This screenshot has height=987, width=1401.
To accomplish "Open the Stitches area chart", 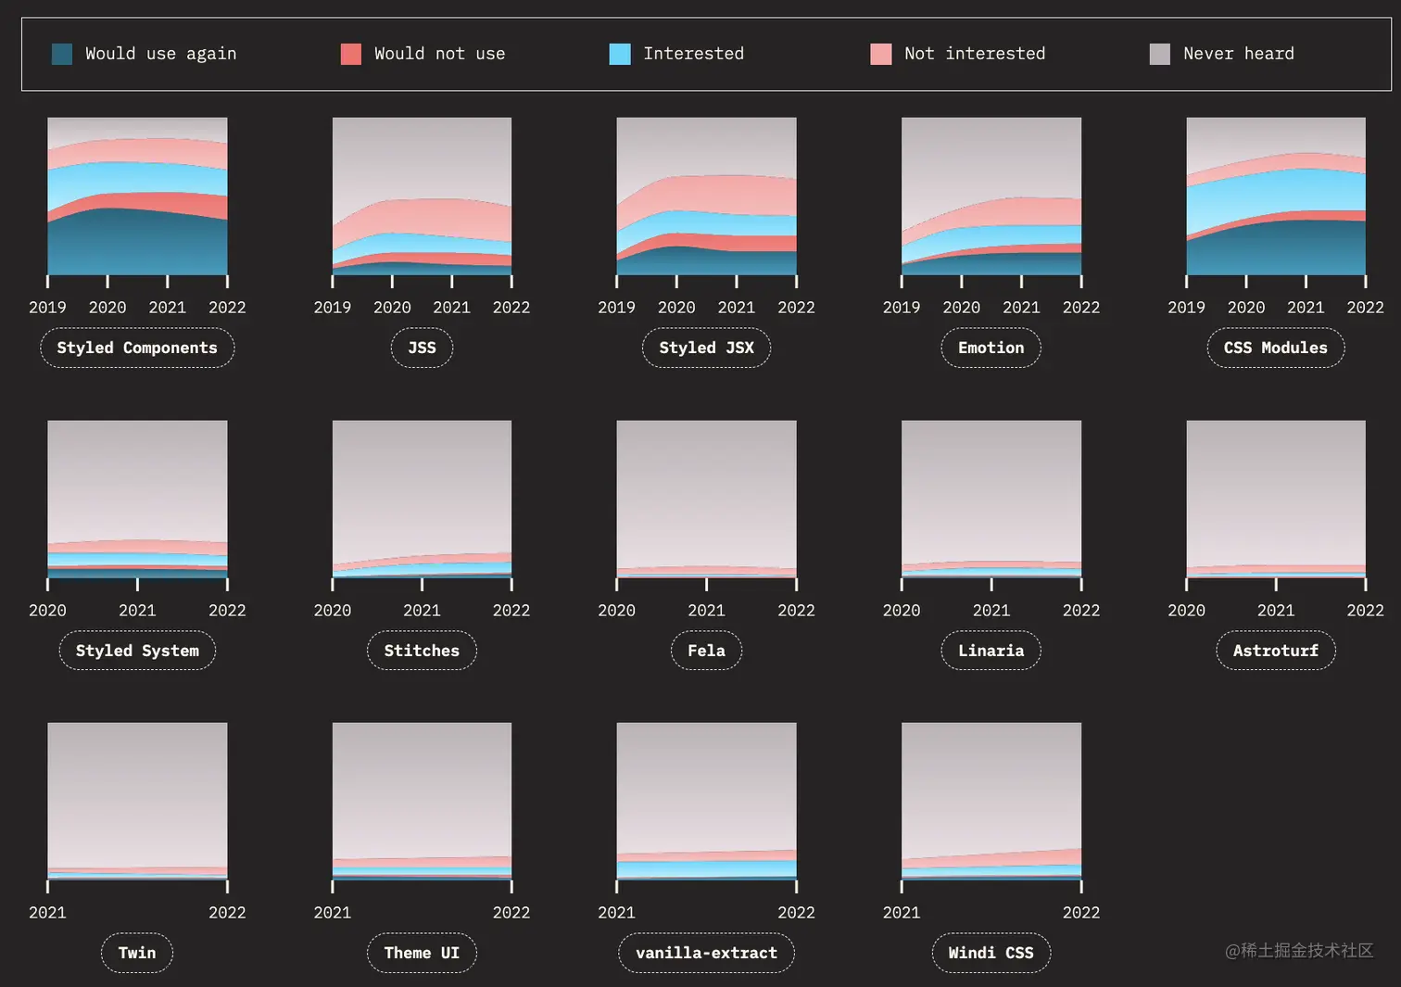I will (x=422, y=500).
